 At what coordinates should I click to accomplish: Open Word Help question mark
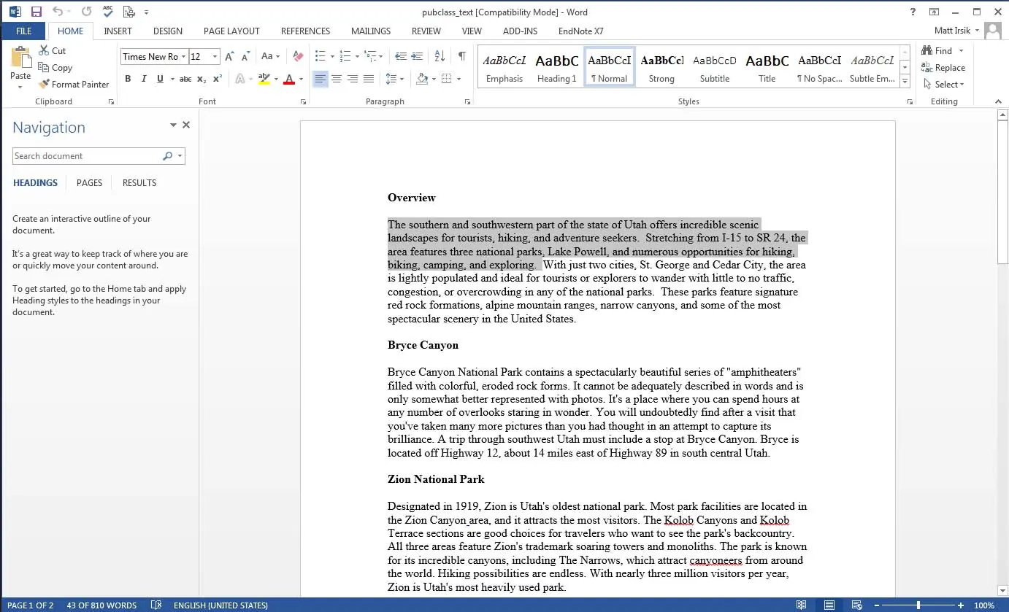click(913, 12)
